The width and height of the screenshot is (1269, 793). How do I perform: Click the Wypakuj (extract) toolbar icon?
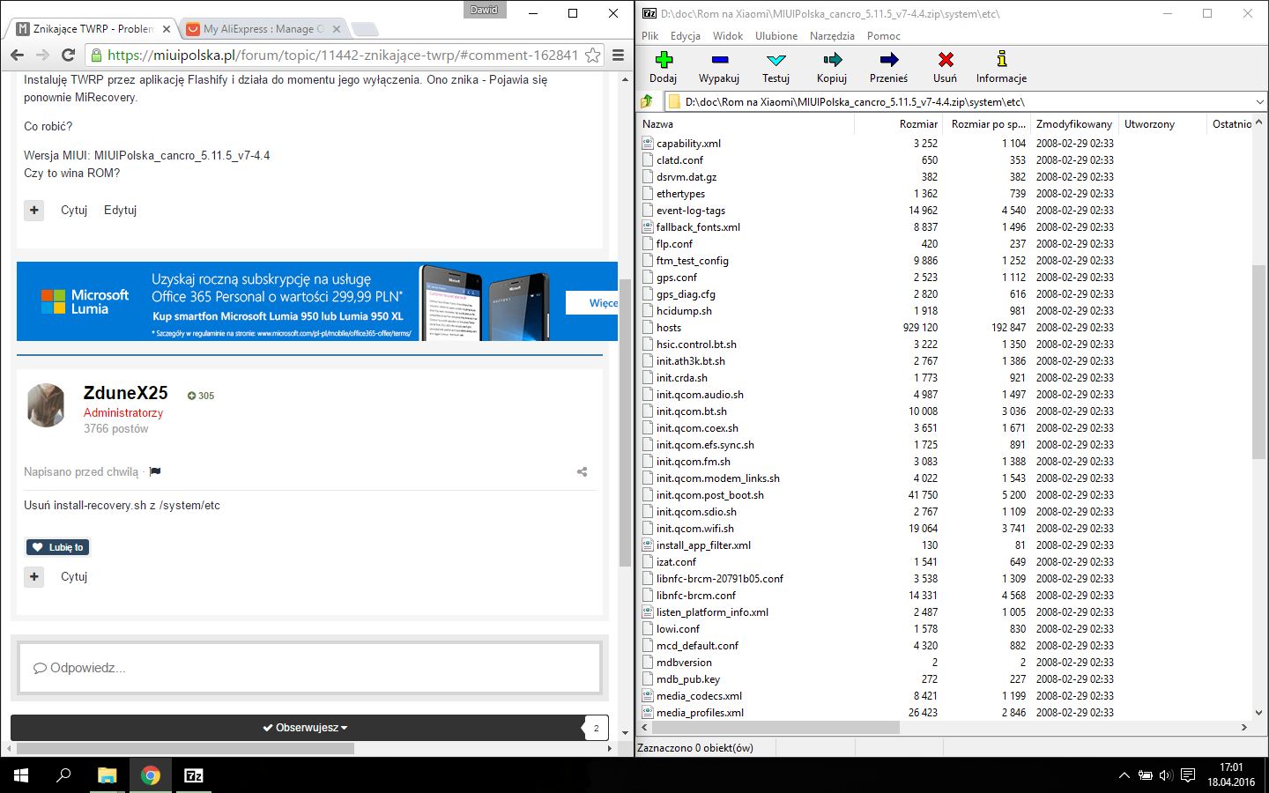(x=719, y=60)
